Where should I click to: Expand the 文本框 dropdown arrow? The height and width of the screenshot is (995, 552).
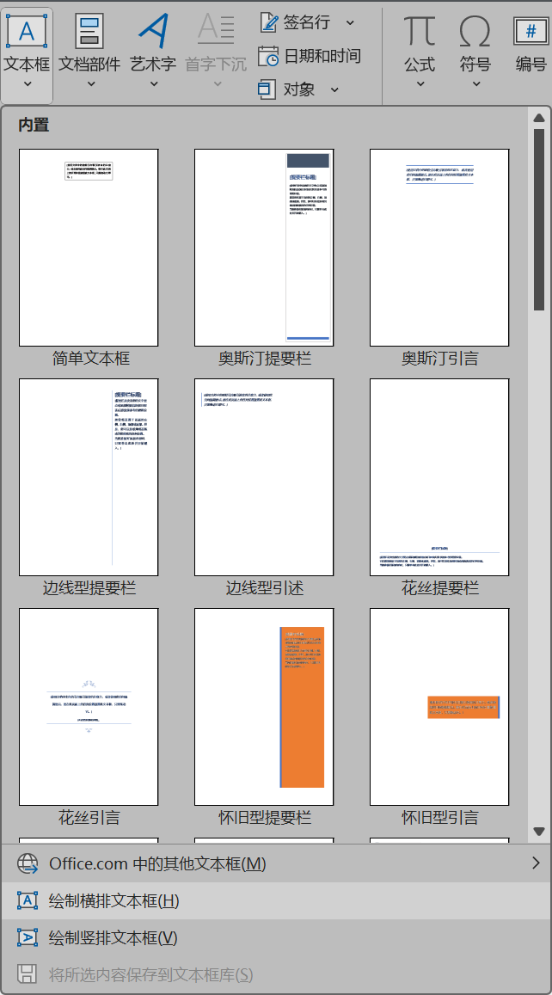(27, 84)
